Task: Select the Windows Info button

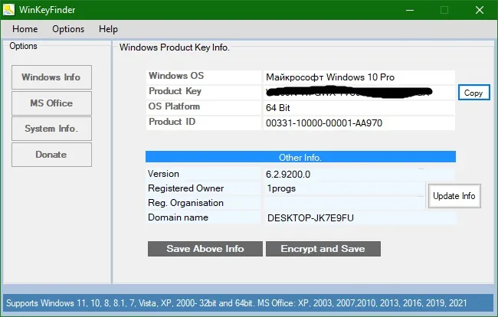Action: (x=51, y=77)
